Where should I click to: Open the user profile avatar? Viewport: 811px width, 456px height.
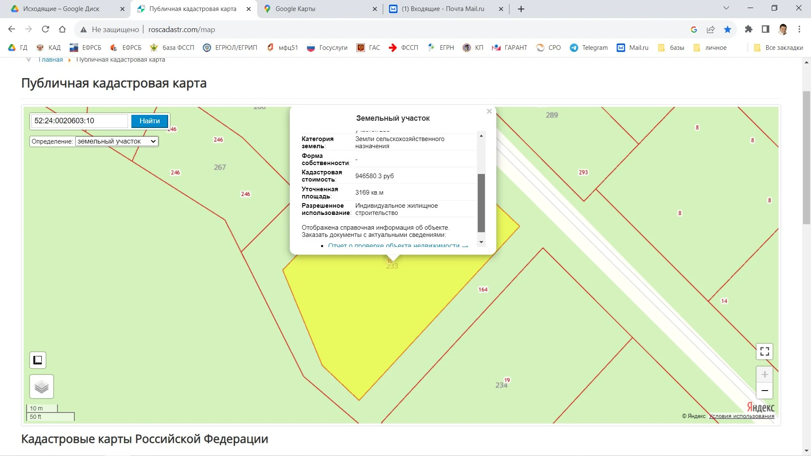[x=783, y=29]
